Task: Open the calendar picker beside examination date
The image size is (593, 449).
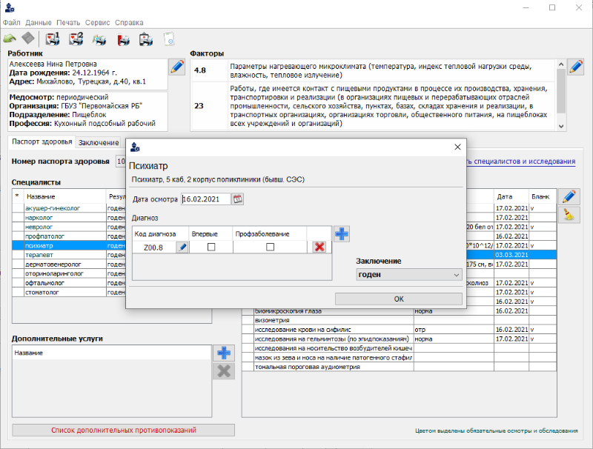Action: [x=237, y=199]
